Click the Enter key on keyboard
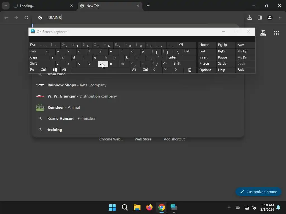 coord(182,57)
